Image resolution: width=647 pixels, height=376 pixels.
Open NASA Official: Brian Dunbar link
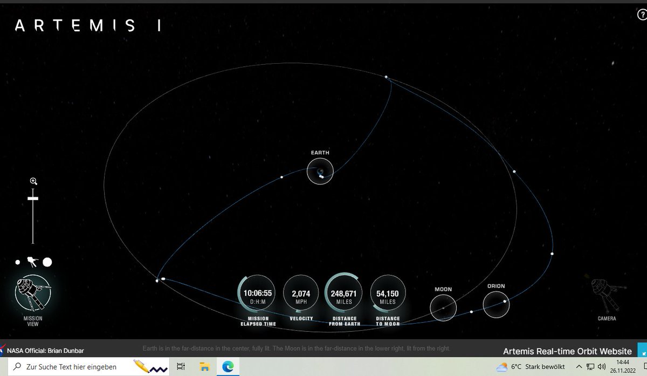46,351
